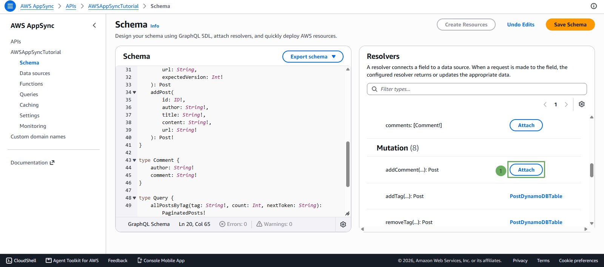
Task: Open Console Mobile App link
Action: [161, 261]
